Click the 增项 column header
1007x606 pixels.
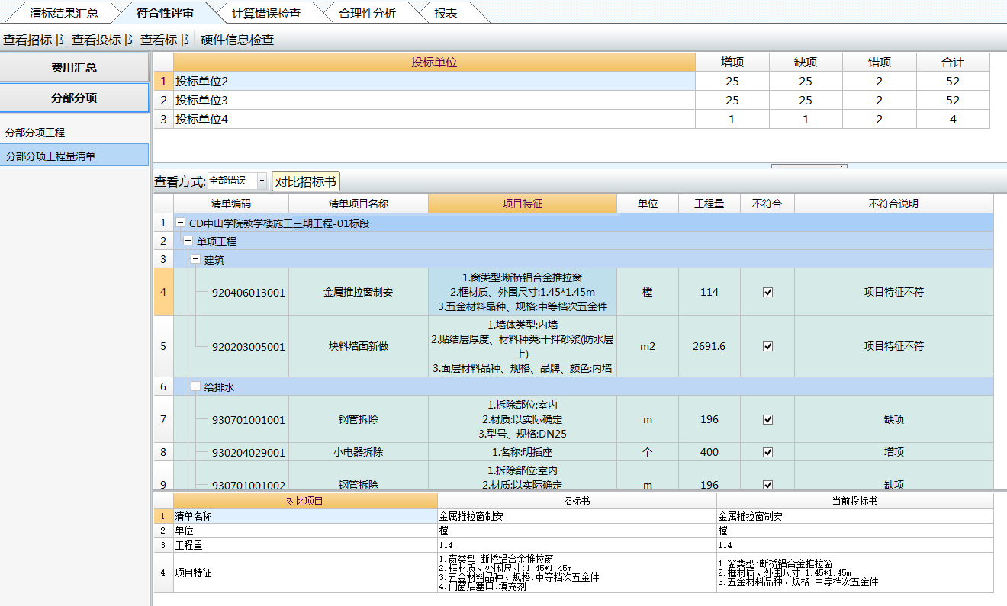point(732,63)
